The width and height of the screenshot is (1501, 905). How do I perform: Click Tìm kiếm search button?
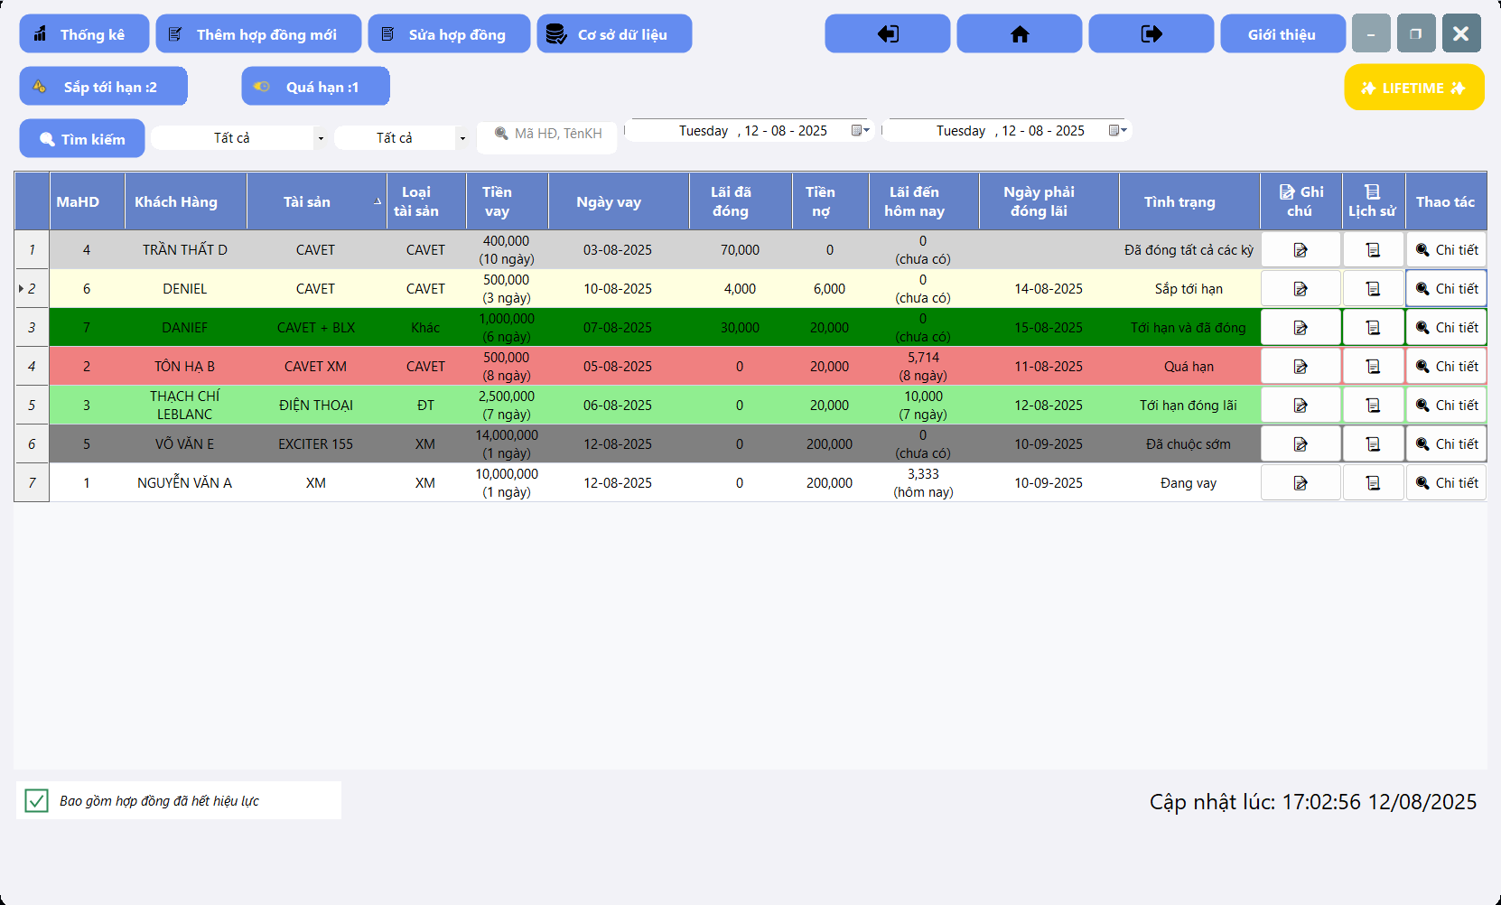82,139
